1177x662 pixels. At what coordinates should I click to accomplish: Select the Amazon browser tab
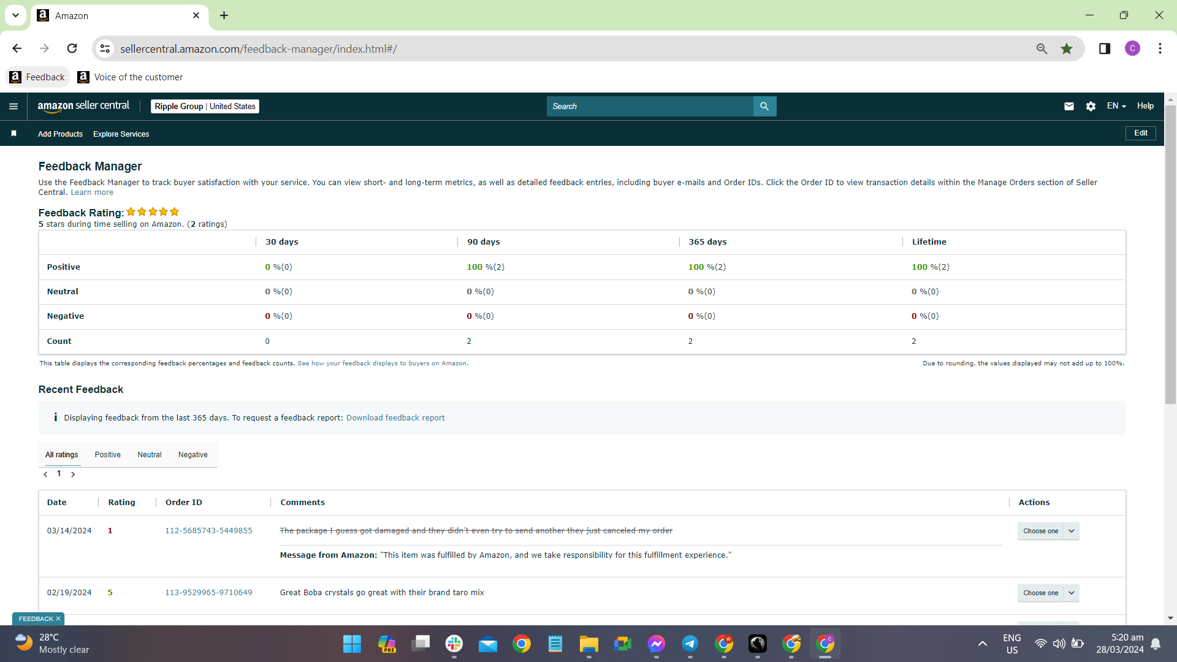[x=120, y=16]
